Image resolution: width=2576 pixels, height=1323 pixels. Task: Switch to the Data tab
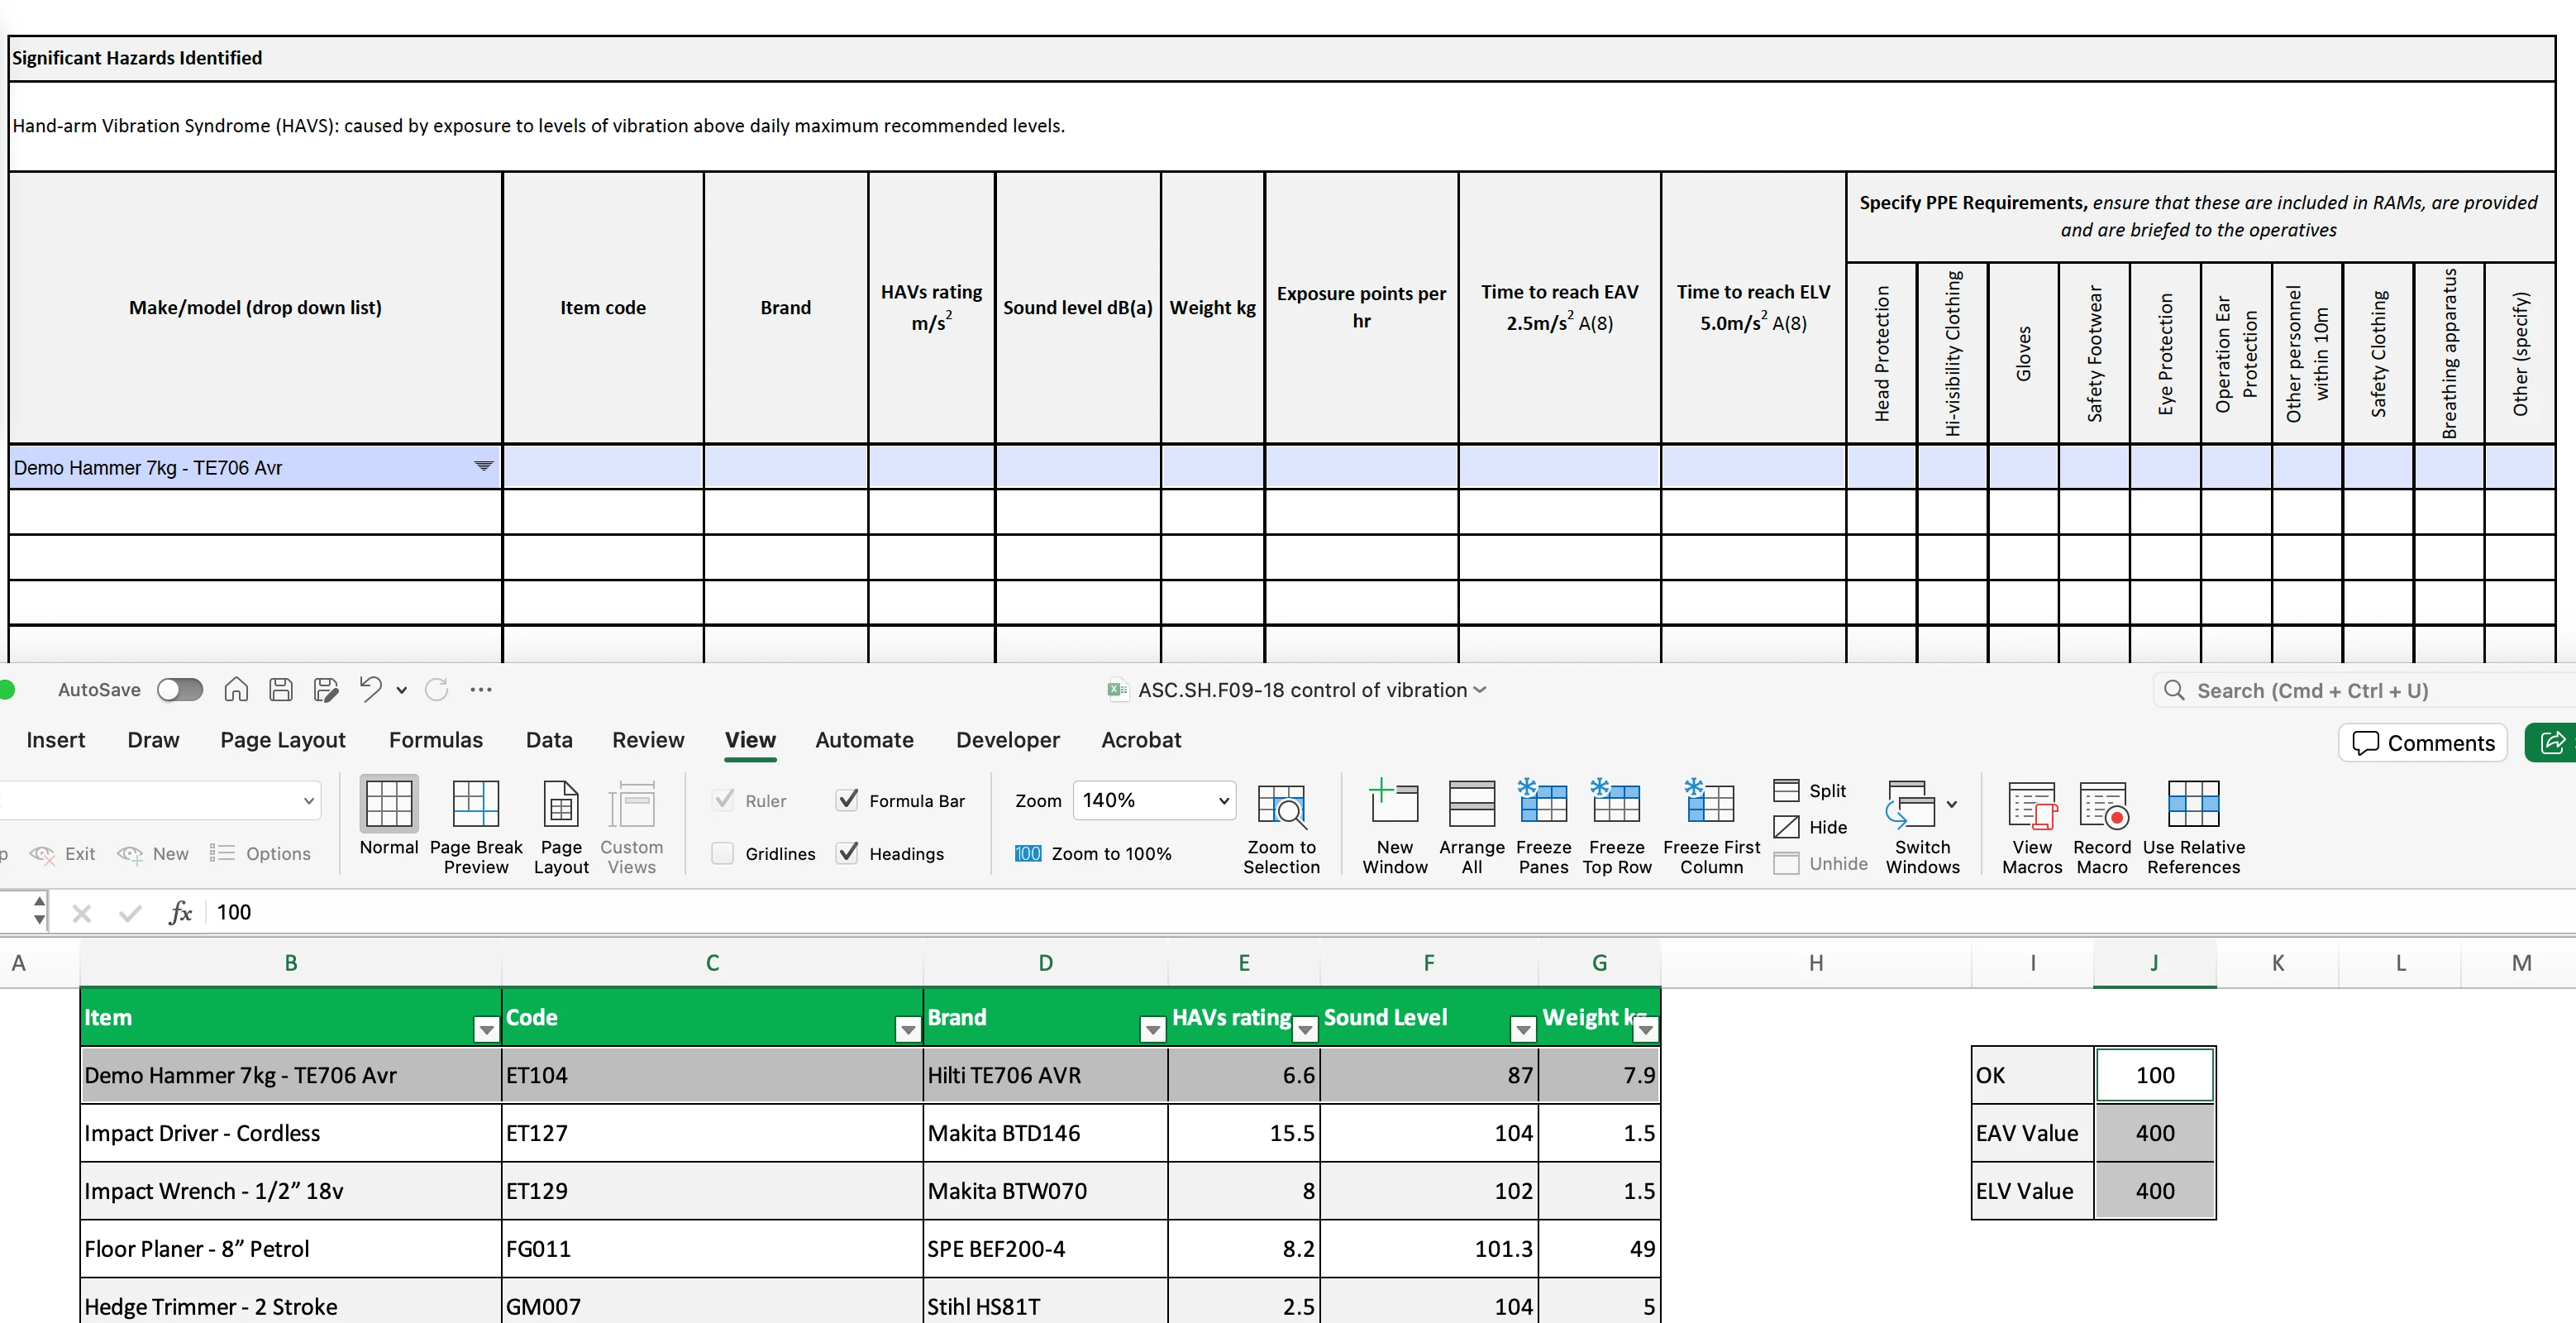click(549, 740)
